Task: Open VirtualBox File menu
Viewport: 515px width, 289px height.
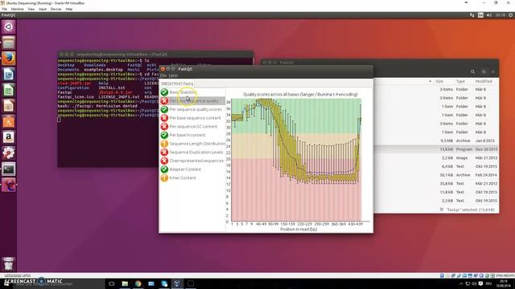Action: (x=4, y=9)
